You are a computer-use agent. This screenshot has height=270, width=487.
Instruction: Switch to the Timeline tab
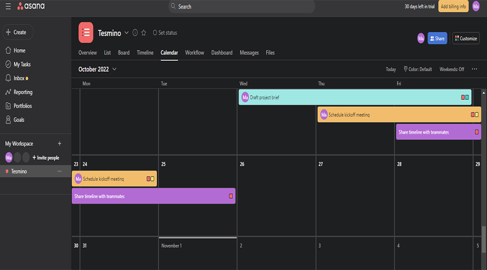pyautogui.click(x=145, y=53)
